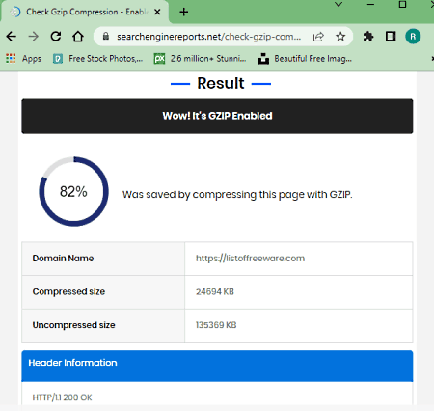The width and height of the screenshot is (434, 411).
Task: Open the Chrome profile R avatar
Action: click(413, 37)
